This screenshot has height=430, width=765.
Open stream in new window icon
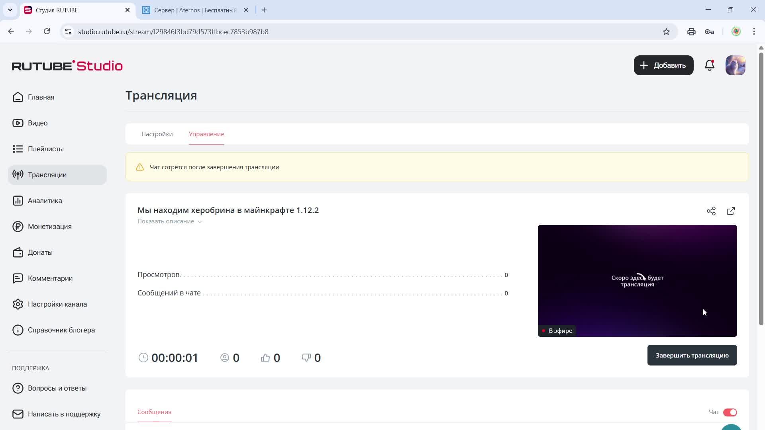coord(731,211)
